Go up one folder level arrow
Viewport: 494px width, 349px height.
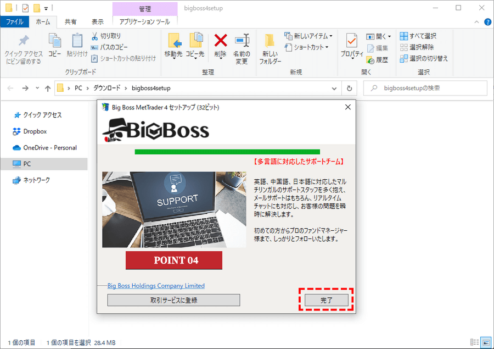click(x=48, y=88)
